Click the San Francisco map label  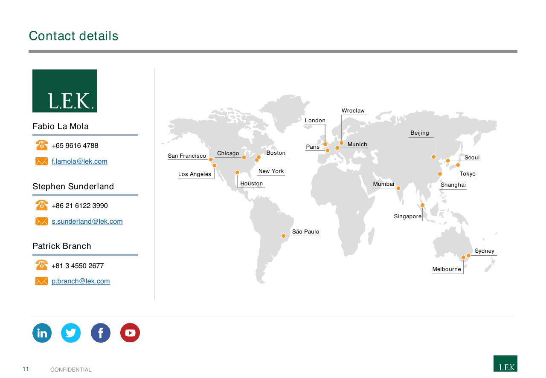(x=187, y=156)
